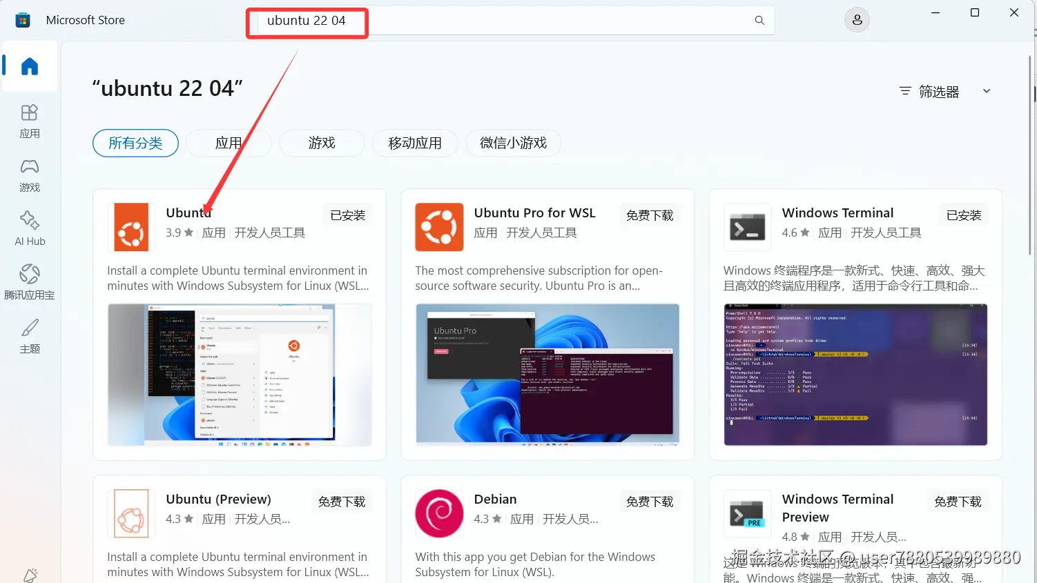The height and width of the screenshot is (583, 1037).
Task: Click 免费下载 for Ubuntu Pro for WSL
Action: [650, 215]
